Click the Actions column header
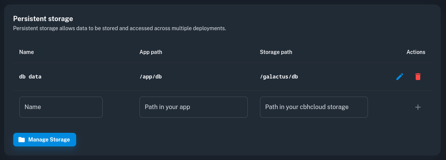 [x=416, y=52]
